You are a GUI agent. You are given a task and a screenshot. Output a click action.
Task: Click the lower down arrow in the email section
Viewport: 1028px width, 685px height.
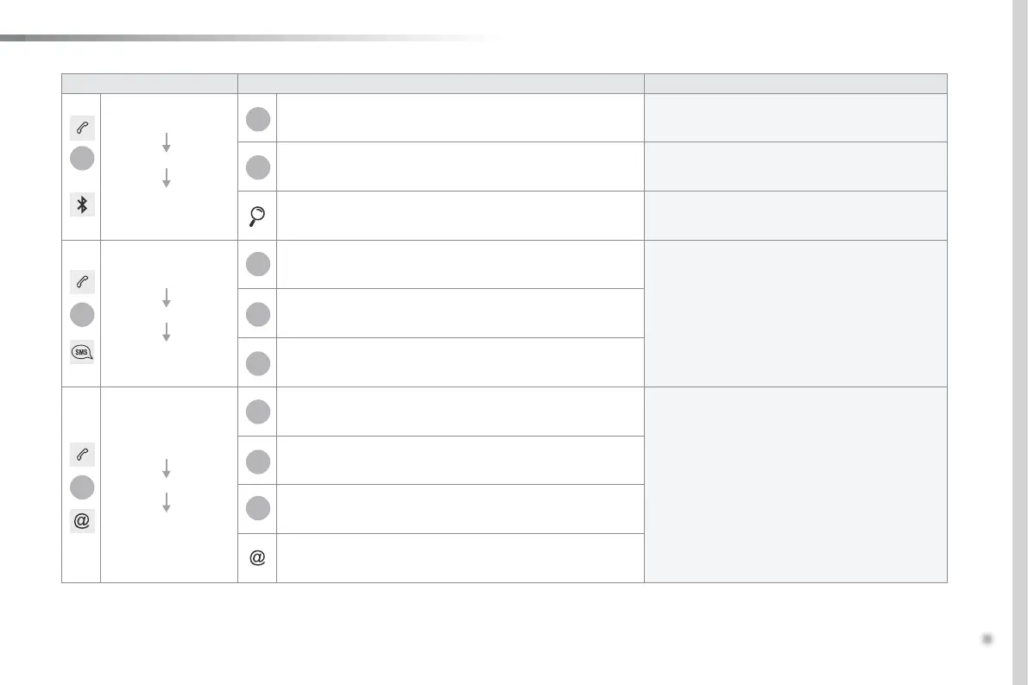point(167,503)
